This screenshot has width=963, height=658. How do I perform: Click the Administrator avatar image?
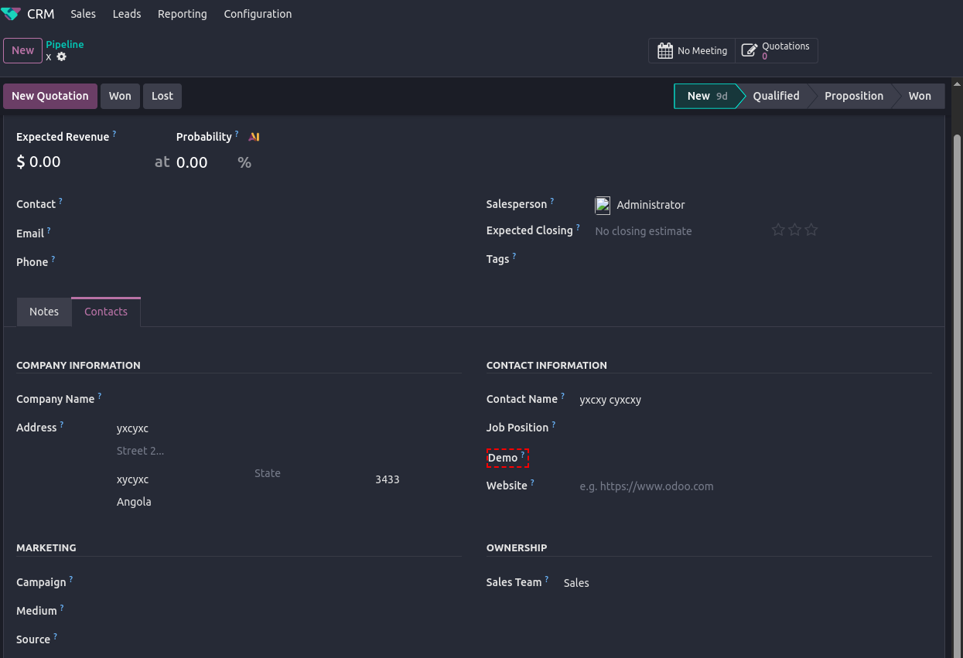[603, 205]
